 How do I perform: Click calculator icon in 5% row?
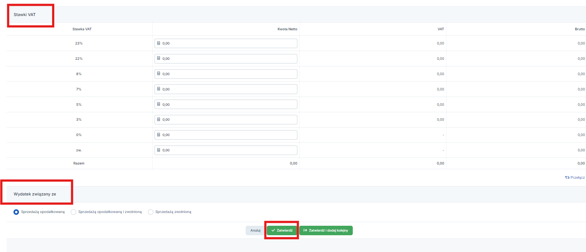tap(159, 104)
